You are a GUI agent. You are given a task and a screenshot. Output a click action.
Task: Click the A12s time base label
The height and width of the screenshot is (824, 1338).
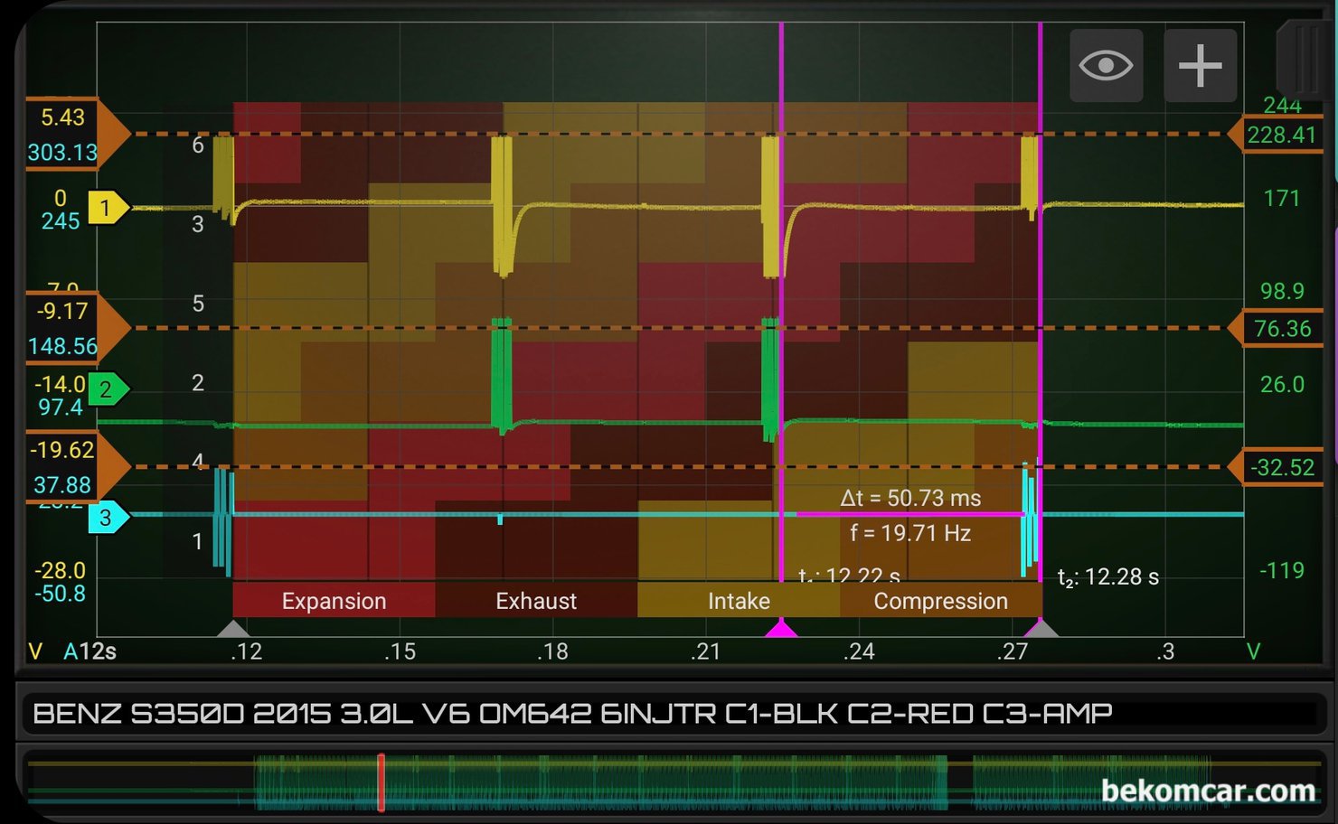pos(90,651)
